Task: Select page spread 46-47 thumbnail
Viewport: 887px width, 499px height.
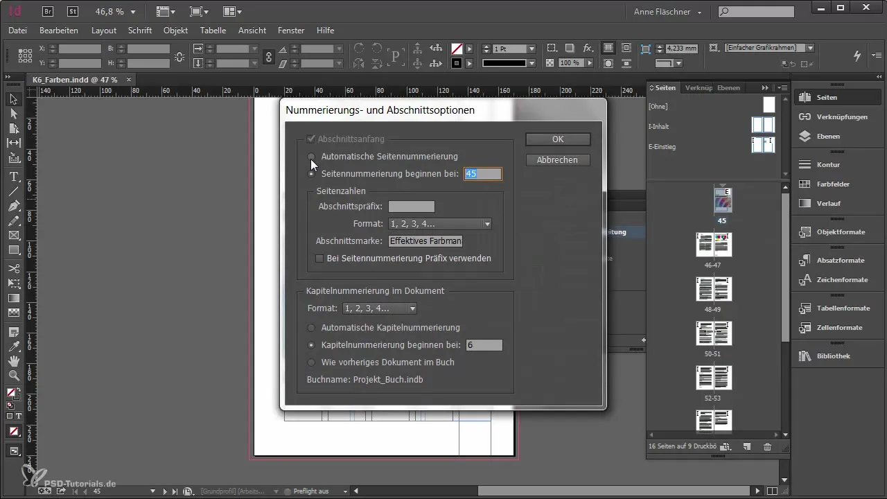Action: coord(714,244)
